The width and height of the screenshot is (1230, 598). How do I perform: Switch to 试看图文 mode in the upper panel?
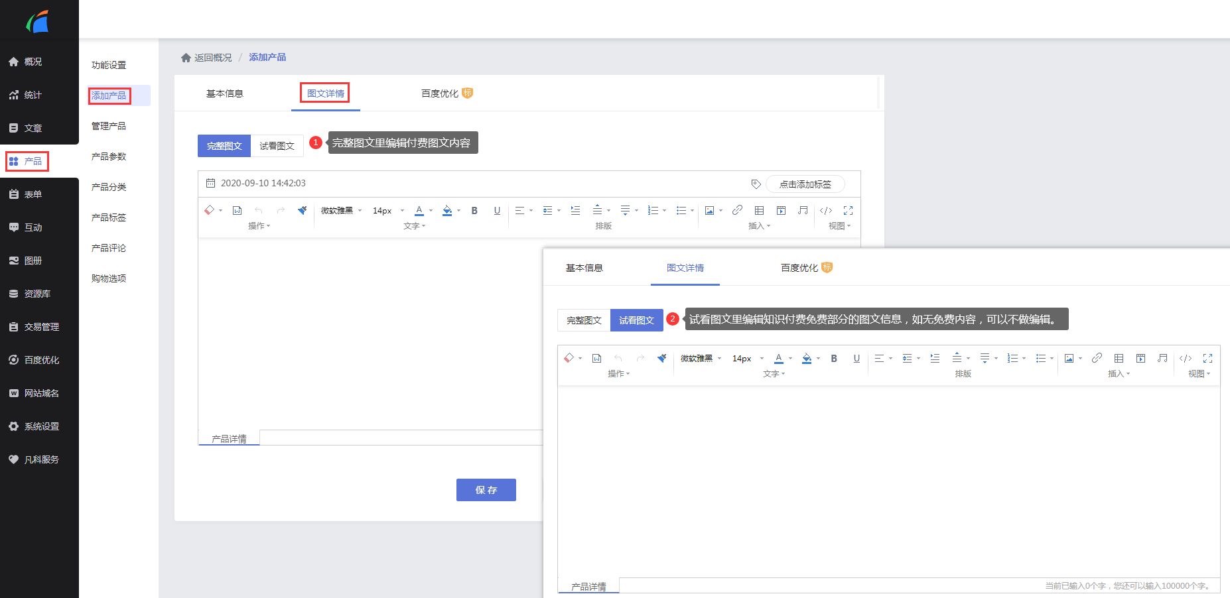click(277, 146)
